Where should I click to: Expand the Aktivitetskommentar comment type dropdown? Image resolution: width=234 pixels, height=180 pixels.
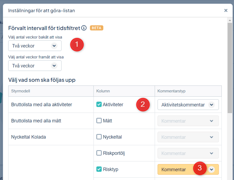(188, 105)
